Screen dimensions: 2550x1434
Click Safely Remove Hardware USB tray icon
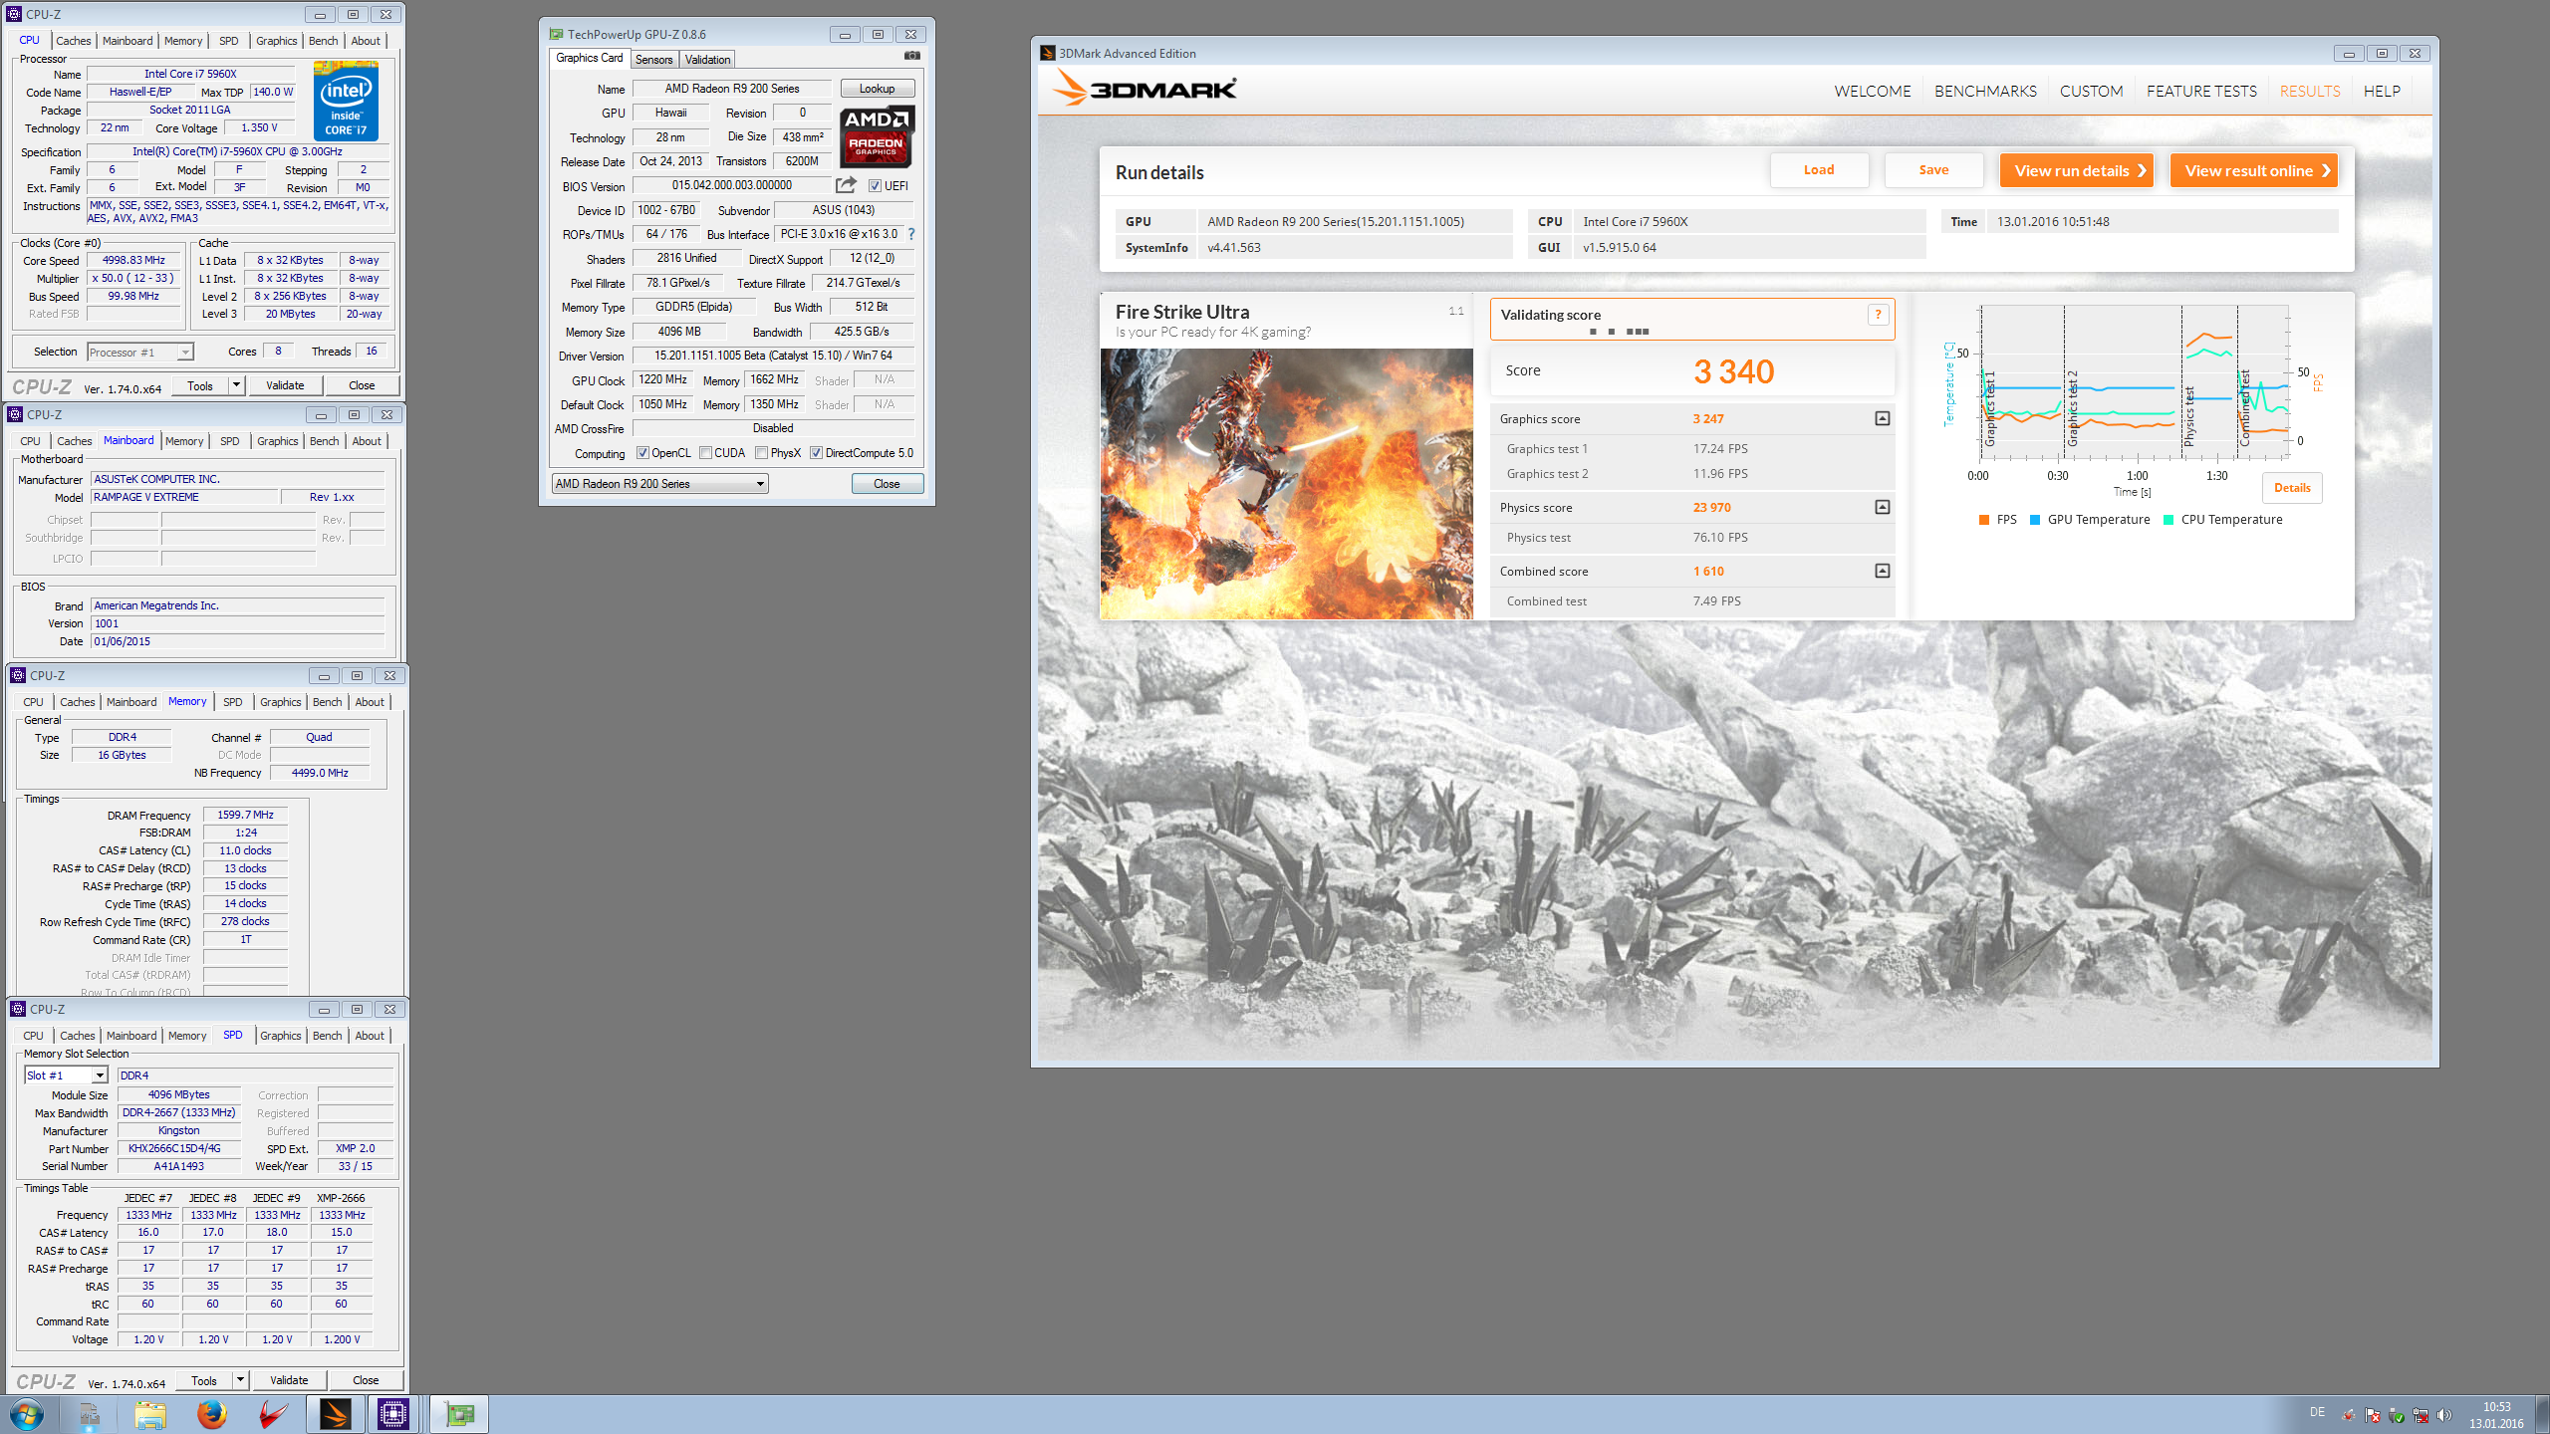coord(2397,1415)
